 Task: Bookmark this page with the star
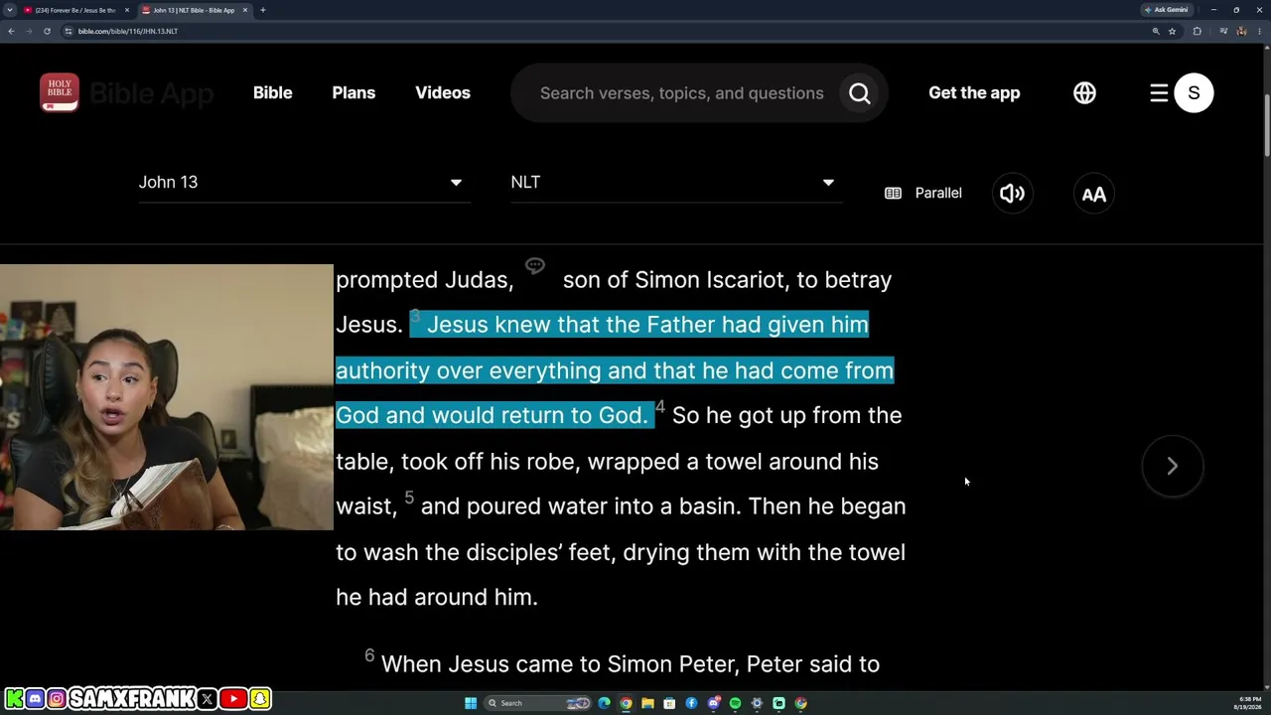tap(1172, 31)
